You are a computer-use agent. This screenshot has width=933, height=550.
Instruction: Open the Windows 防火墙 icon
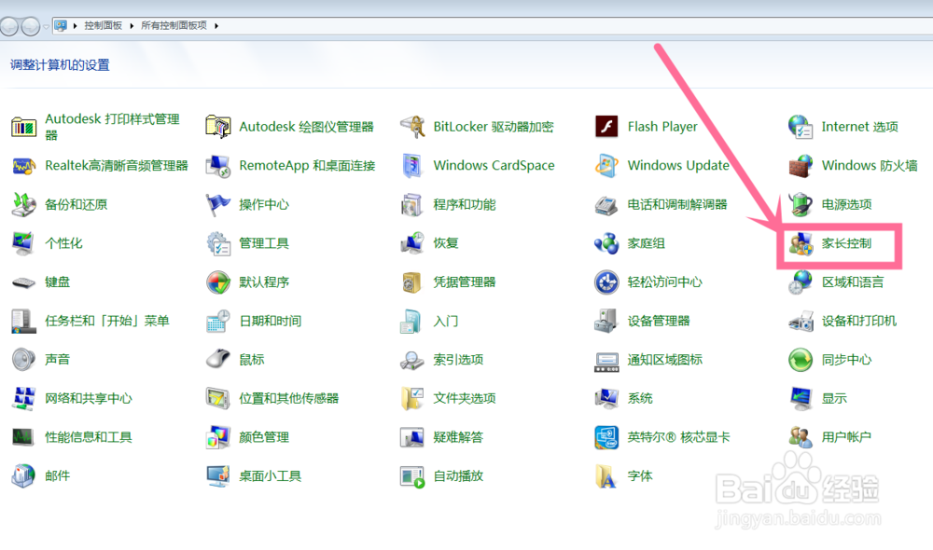[x=801, y=166]
